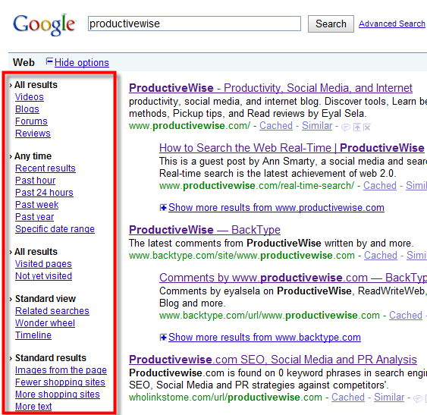The width and height of the screenshot is (427, 415).
Task: Expand more results from www.productivewise.com plus icon
Action: [163, 208]
